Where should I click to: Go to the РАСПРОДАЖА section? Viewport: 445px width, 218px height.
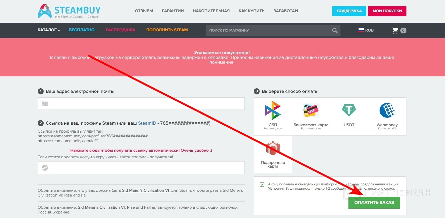120,30
